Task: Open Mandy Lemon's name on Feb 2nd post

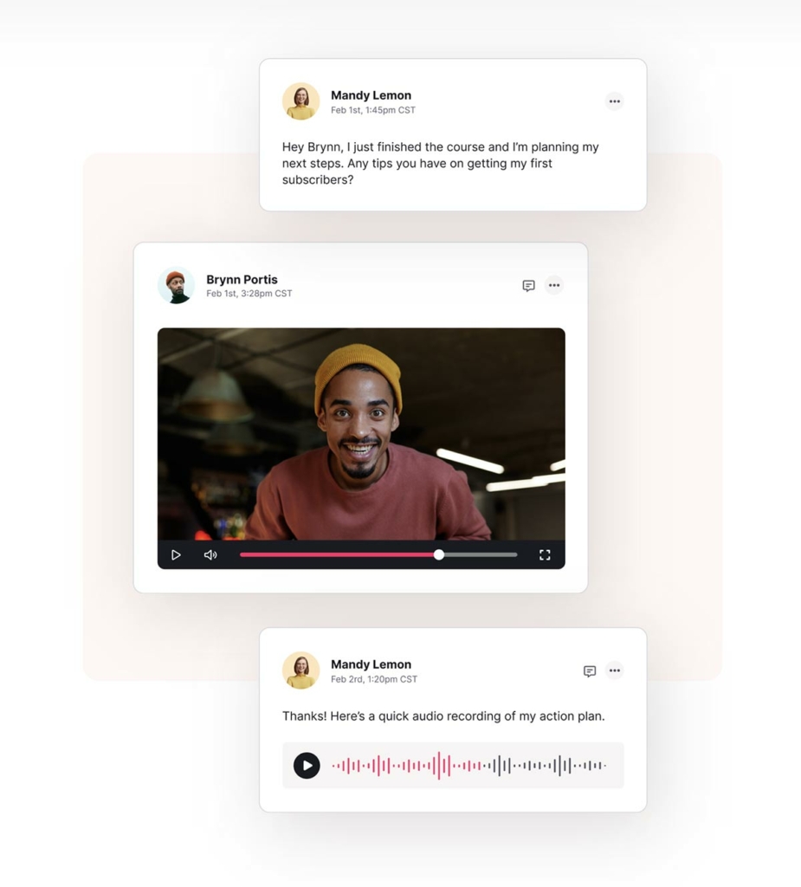Action: coord(371,664)
